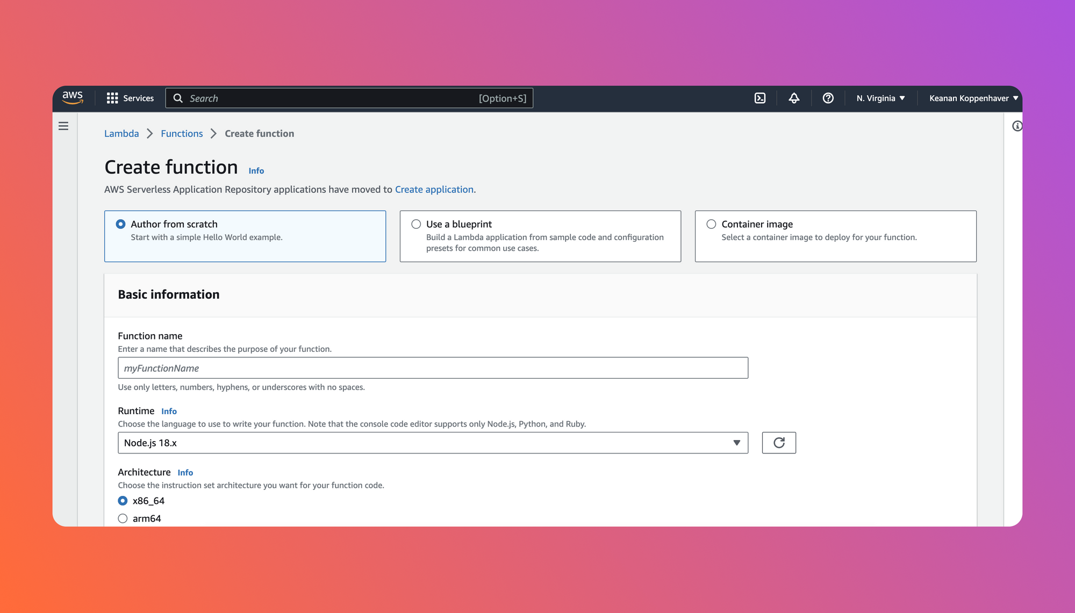Viewport: 1075px width, 613px height.
Task: Choose x86_64 architecture
Action: (123, 501)
